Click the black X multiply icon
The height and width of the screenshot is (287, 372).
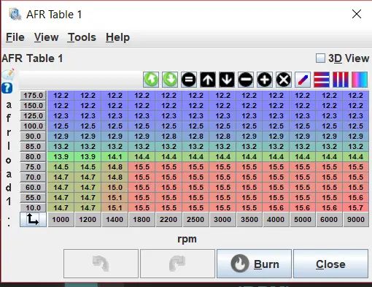tap(284, 80)
